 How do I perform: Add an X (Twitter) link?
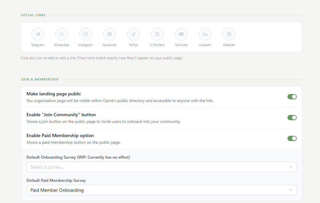(157, 34)
